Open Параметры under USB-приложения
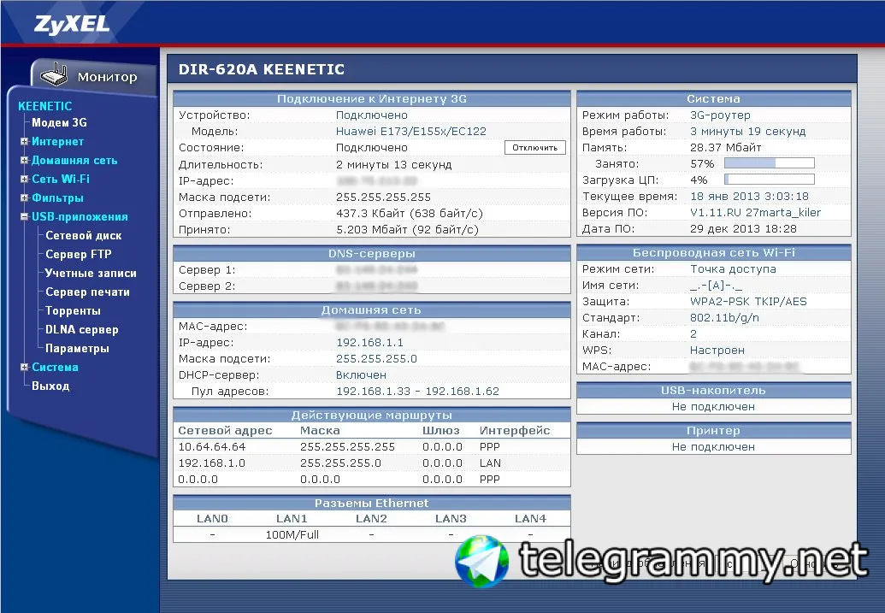 tap(77, 348)
